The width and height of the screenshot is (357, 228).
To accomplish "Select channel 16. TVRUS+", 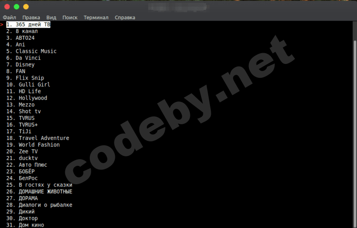I will [x=22, y=125].
